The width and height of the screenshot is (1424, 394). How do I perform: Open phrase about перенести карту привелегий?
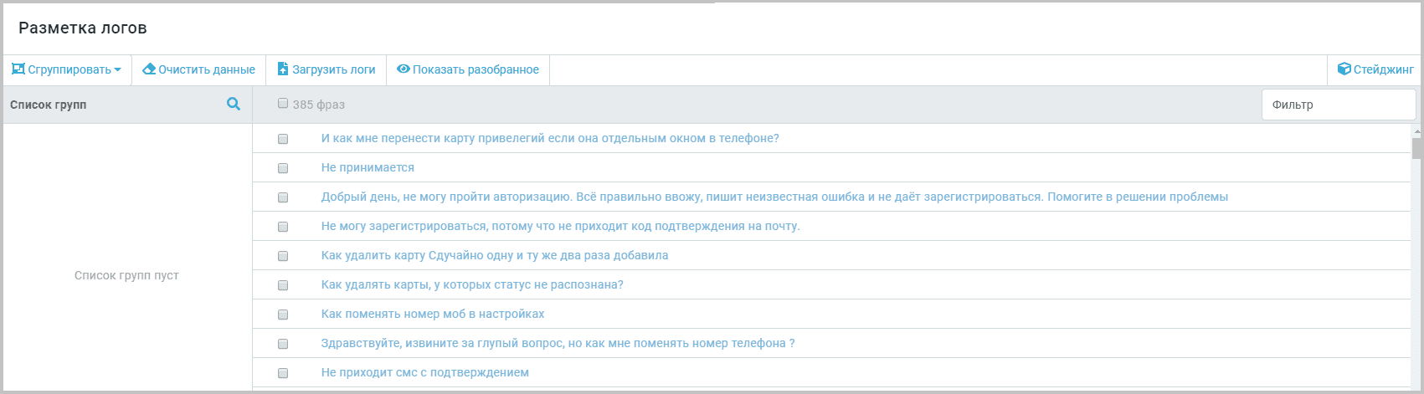click(550, 138)
